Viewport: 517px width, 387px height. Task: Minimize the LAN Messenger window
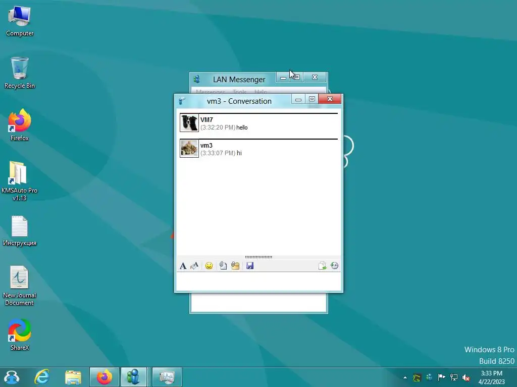pyautogui.click(x=283, y=77)
